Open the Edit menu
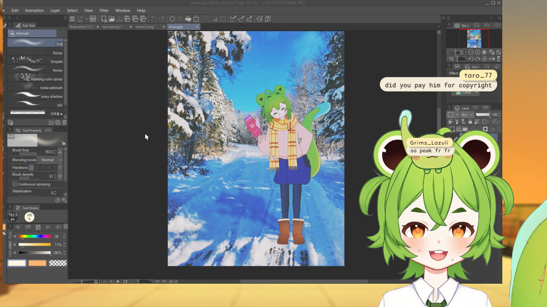The height and width of the screenshot is (307, 547). (x=15, y=11)
